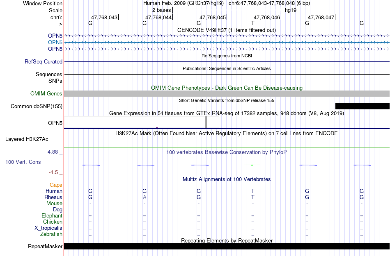390x256 pixels.
Task: Open Repeating Elements by RepeatMasker title
Action: [x=227, y=240]
